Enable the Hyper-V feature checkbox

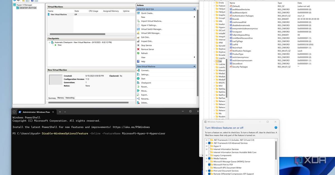tap(209, 146)
